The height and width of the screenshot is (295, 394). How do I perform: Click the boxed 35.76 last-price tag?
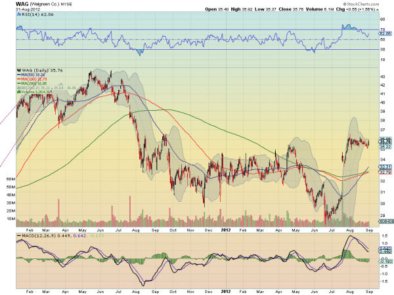(385, 142)
